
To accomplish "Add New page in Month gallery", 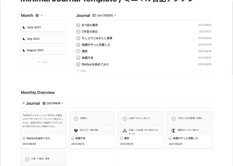I will (x=43, y=62).
